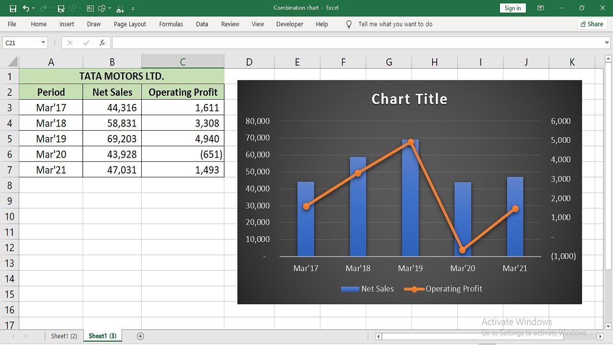Click the active Shapes icon in title bar
Viewport: 613px width, 345px height.
point(102,9)
